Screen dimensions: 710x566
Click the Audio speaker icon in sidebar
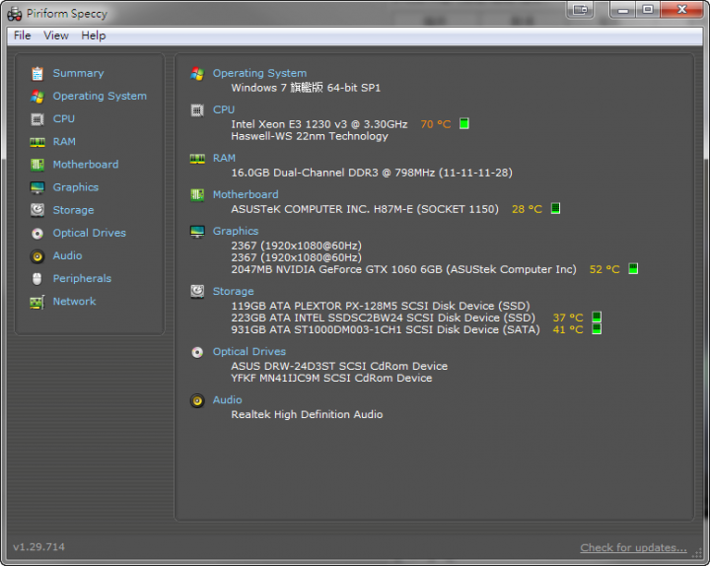[37, 256]
